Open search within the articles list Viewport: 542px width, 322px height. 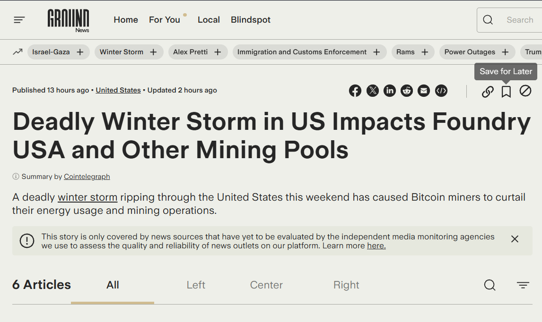pos(490,285)
